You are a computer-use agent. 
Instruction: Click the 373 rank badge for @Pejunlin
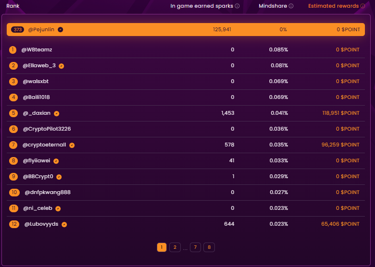(x=17, y=30)
